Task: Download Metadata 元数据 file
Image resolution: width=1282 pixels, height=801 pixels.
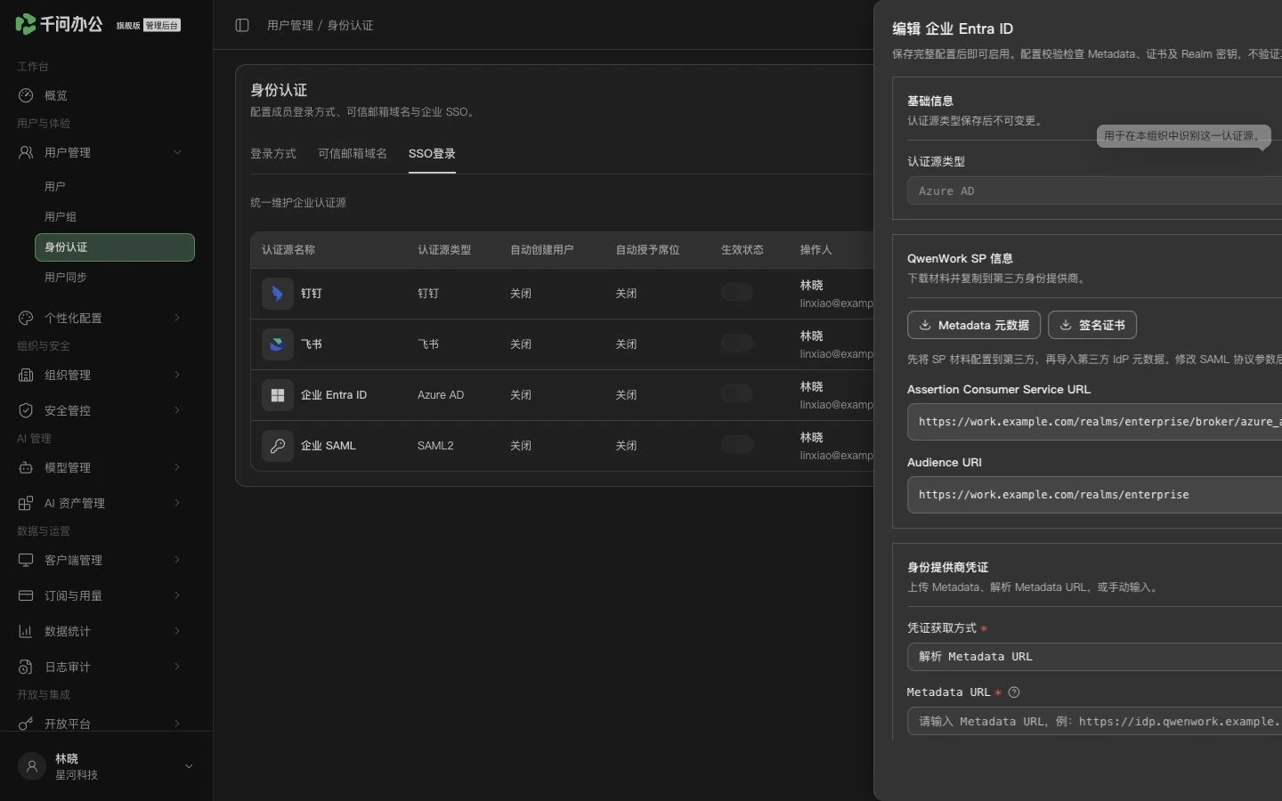Action: [x=974, y=325]
